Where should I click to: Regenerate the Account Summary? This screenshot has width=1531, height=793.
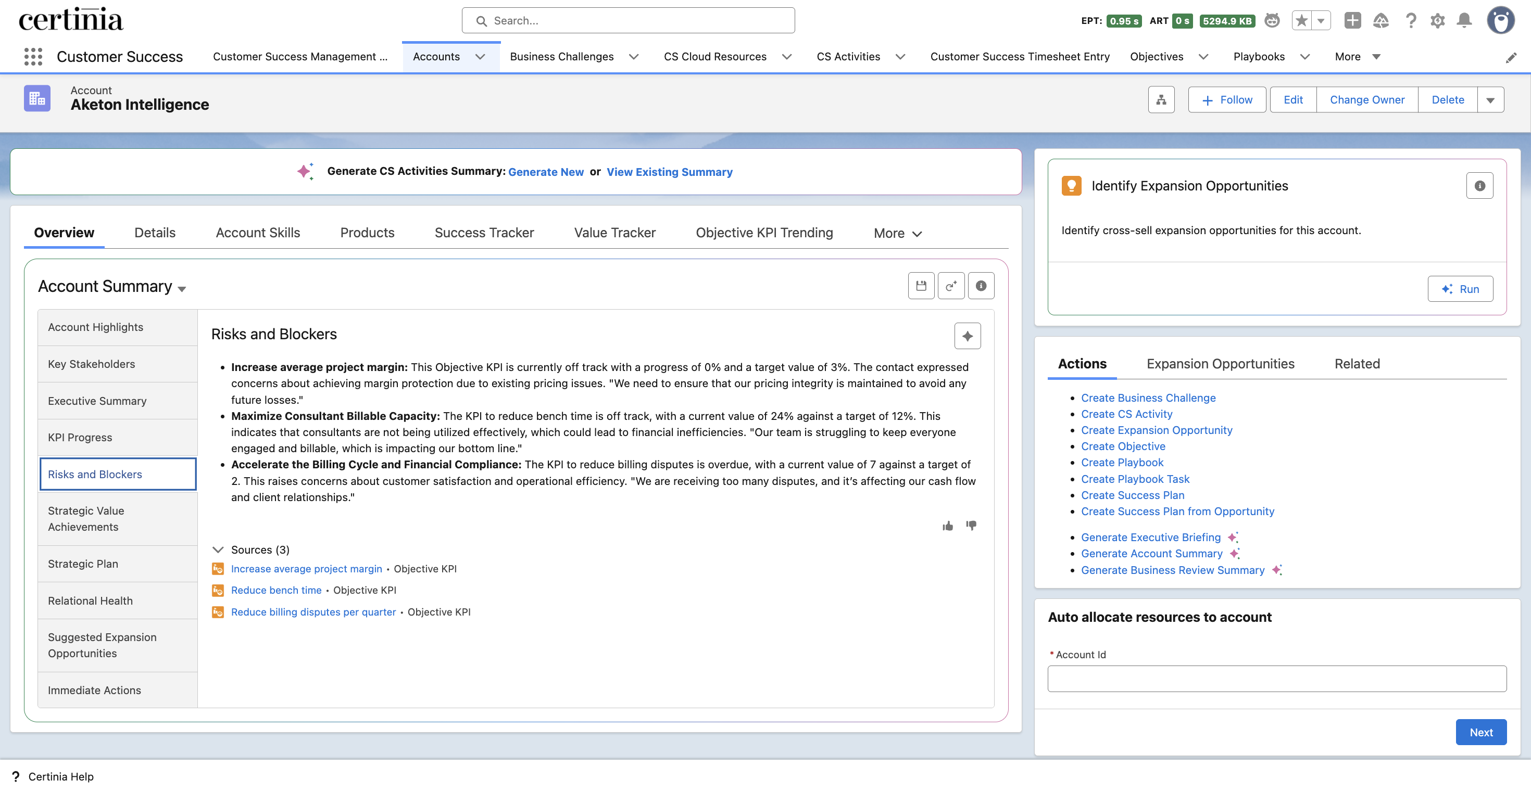point(951,286)
